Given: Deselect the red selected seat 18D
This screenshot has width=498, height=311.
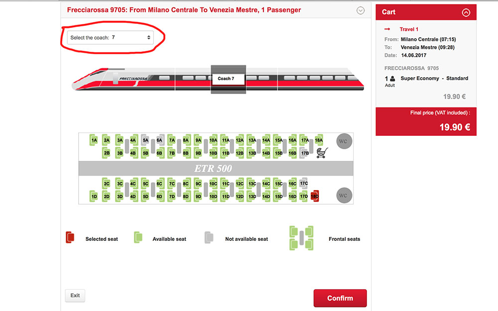Looking at the screenshot, I should point(314,197).
